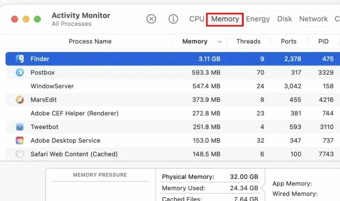The width and height of the screenshot is (340, 201).
Task: Sort by Process Name column header
Action: [90, 41]
